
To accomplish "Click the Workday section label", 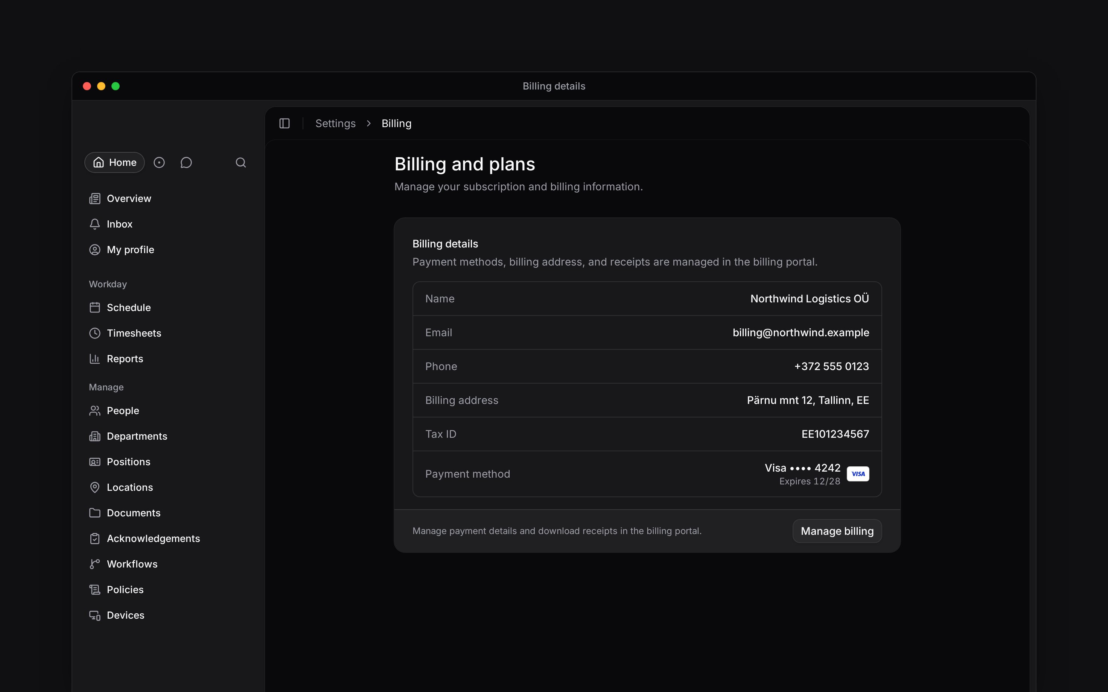I will (108, 284).
